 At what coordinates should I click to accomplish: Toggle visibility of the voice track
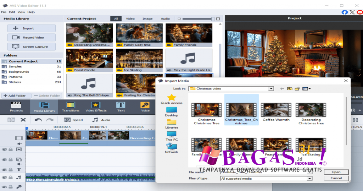(4, 187)
